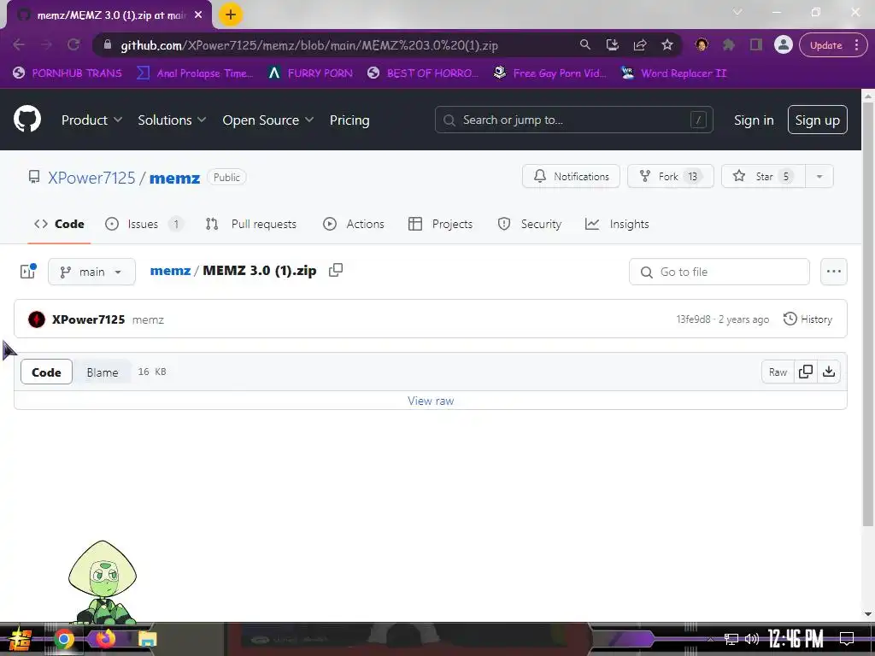The image size is (875, 656).
Task: Reload the page in the browser
Action: [73, 45]
